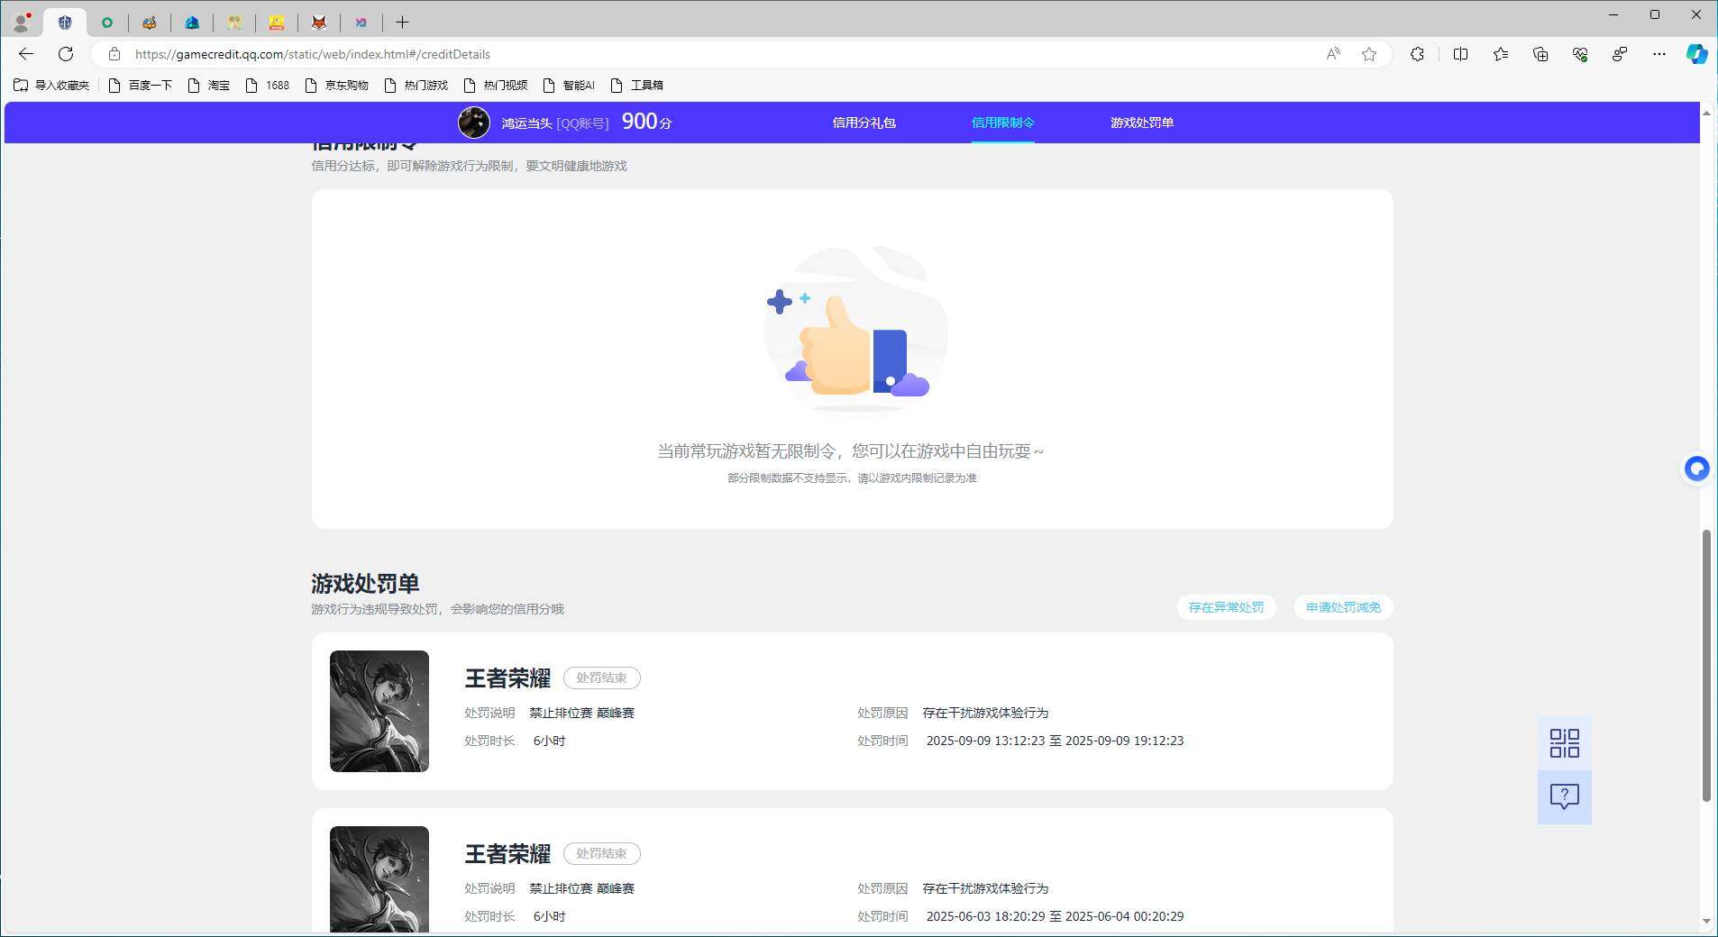The width and height of the screenshot is (1718, 937).
Task: Open the collections icon in the toolbar
Action: pos(1540,54)
